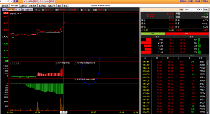Click the 設 settings box in the sub-chart
This screenshot has height=114, width=210.
(x=15, y=63)
